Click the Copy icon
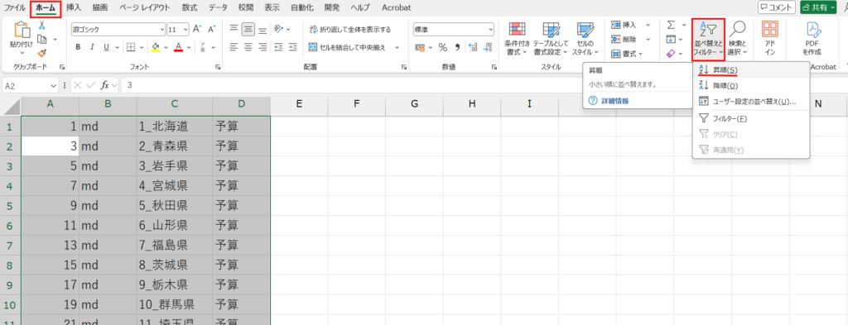 (41, 39)
